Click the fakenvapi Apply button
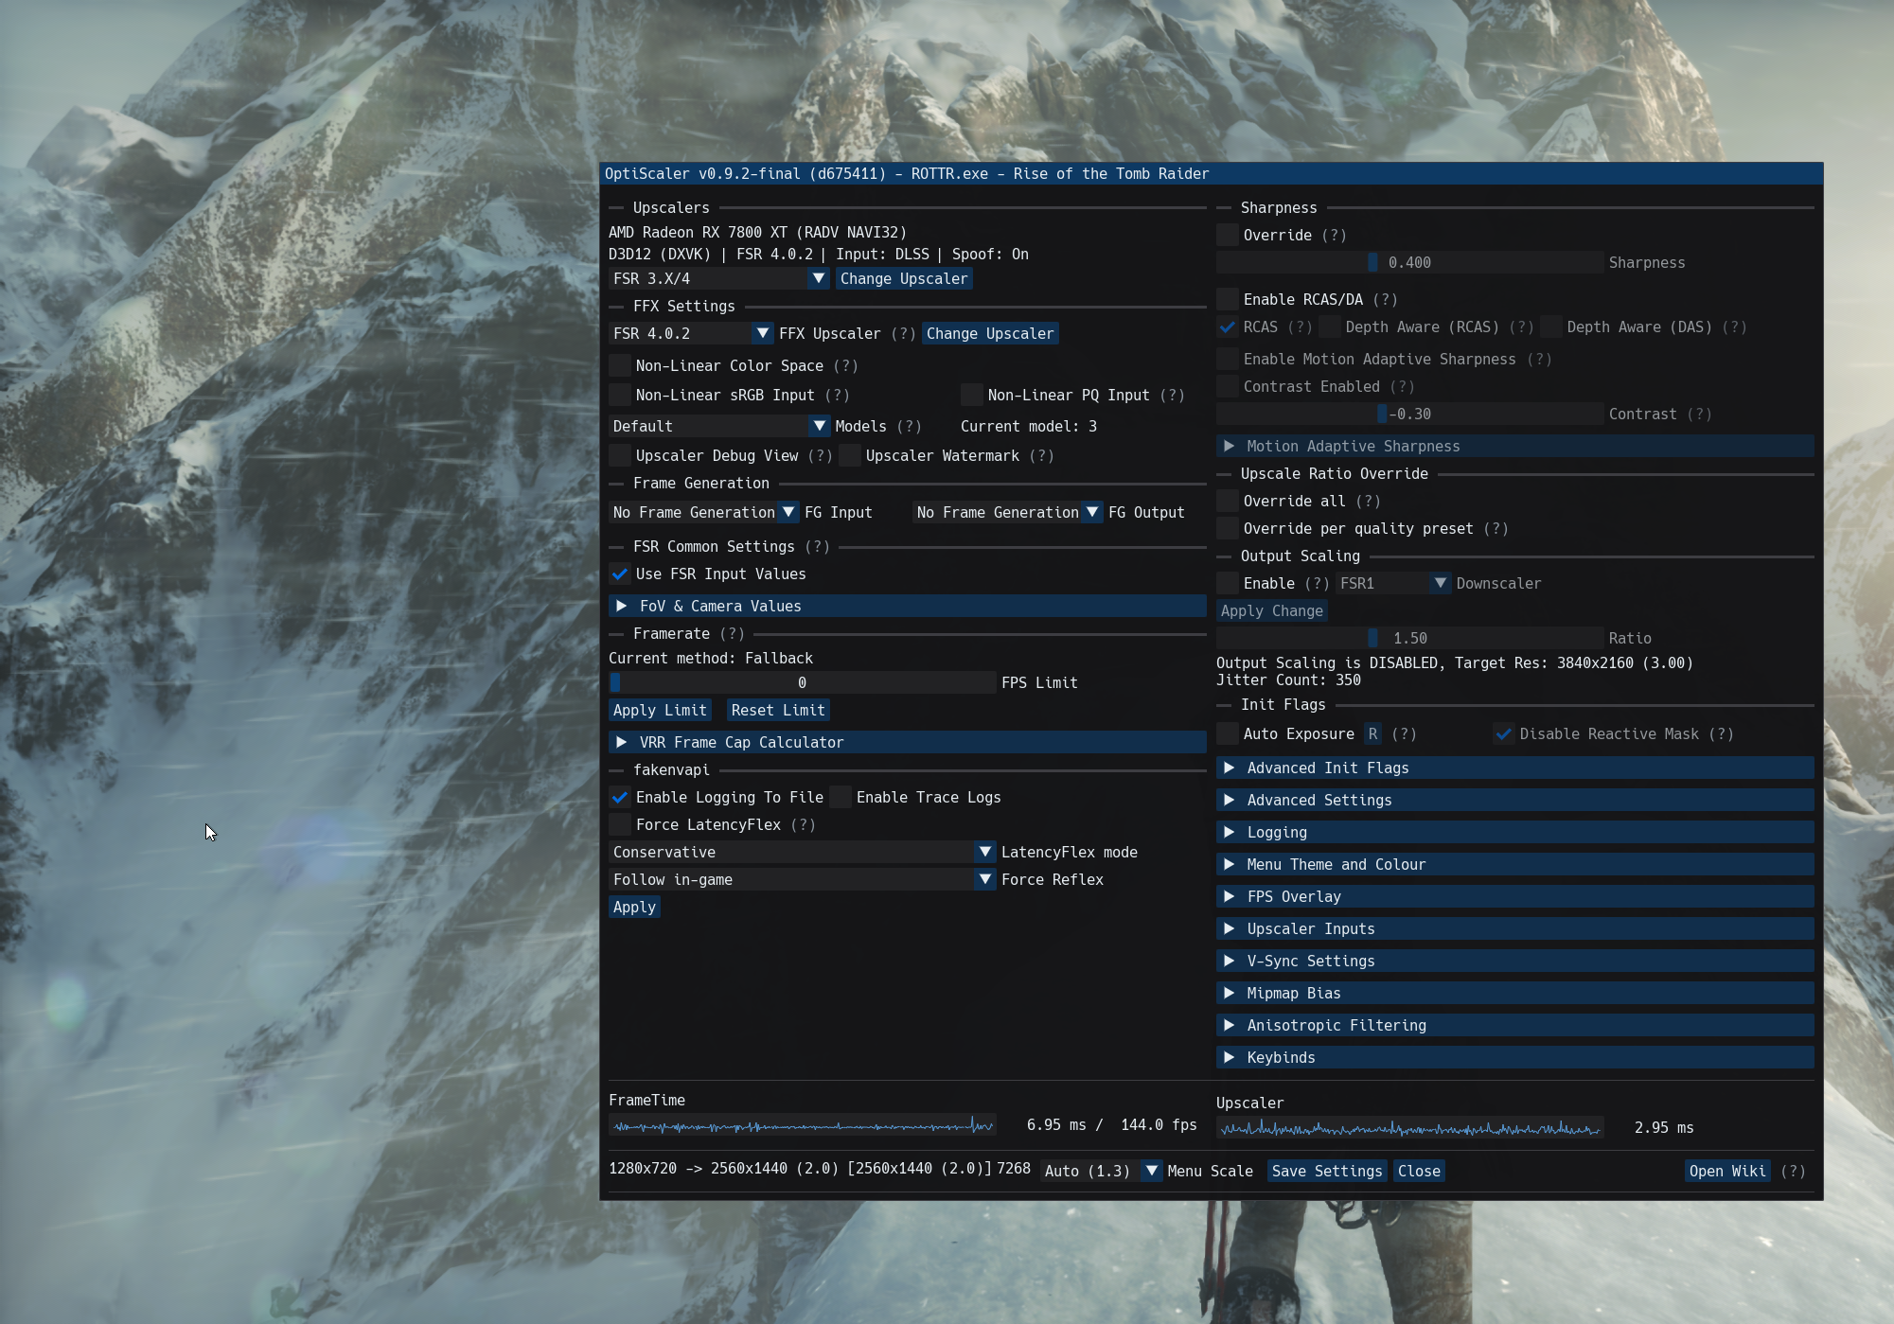This screenshot has height=1324, width=1894. (634, 907)
